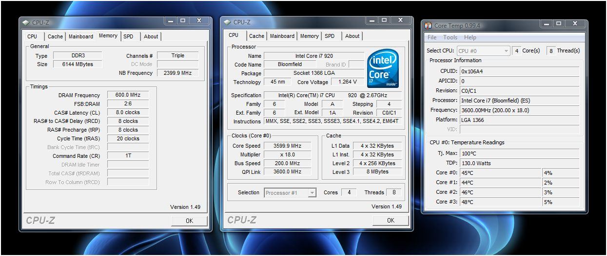Open the Help menu in Core Temp
The height and width of the screenshot is (256, 607).
click(470, 37)
